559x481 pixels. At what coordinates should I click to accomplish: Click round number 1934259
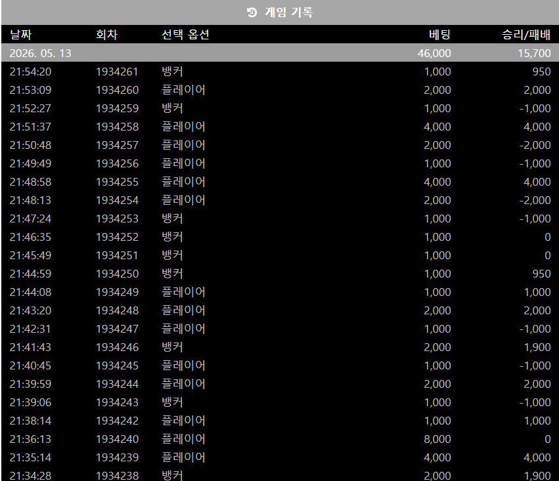[x=117, y=108]
